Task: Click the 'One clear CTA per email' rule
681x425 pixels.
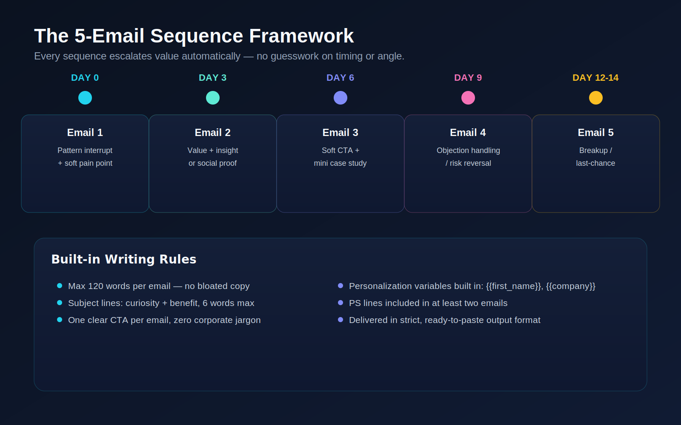Action: pos(164,320)
